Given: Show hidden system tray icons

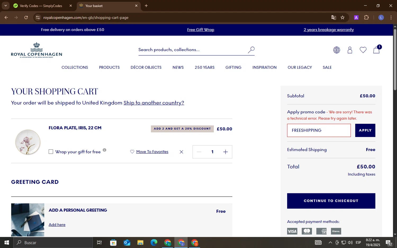Looking at the screenshot, I should point(330,242).
